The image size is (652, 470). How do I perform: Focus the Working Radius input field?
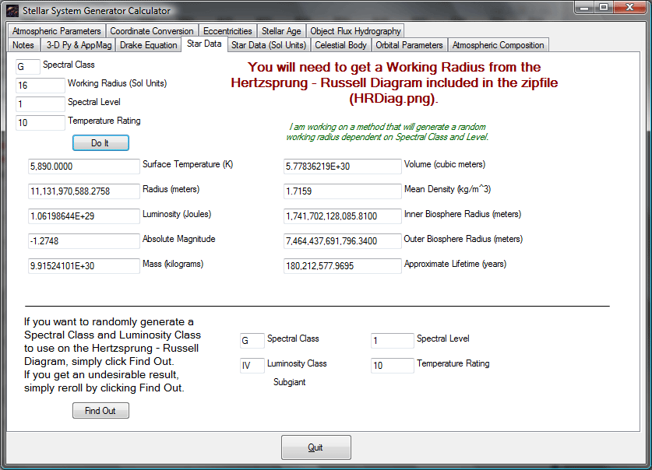41,86
